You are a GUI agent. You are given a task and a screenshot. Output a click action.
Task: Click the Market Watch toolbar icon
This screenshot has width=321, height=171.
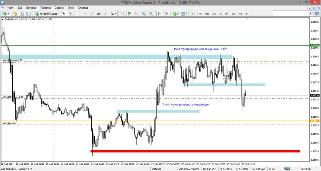click(x=22, y=14)
